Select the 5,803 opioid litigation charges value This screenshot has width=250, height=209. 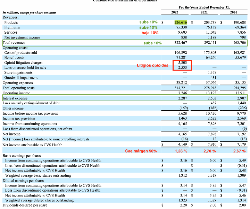pyautogui.click(x=182, y=63)
